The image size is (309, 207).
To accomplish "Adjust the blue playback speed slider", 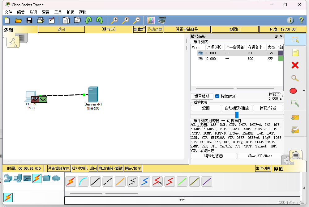I will (x=237, y=115).
